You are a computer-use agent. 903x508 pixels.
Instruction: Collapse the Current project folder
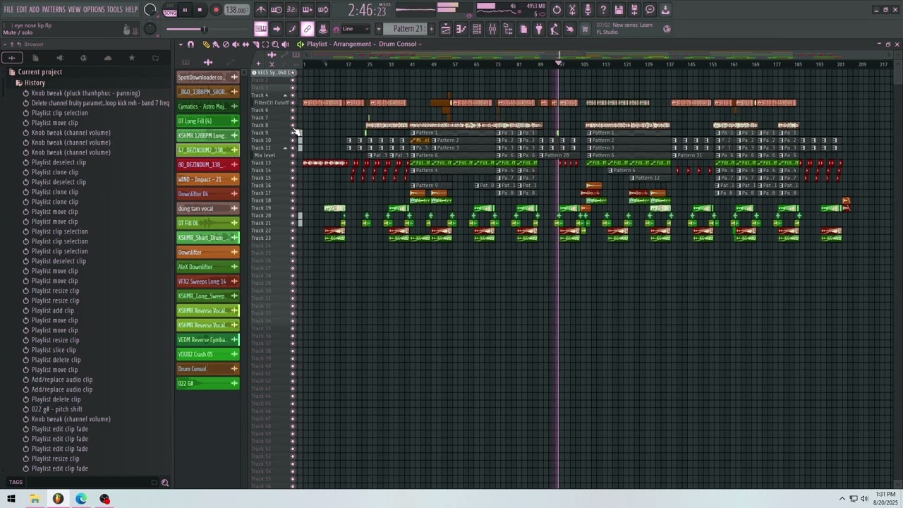[x=40, y=72]
